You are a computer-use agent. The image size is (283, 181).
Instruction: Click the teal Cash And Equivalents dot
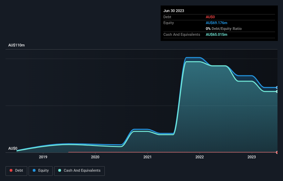click(x=60, y=170)
